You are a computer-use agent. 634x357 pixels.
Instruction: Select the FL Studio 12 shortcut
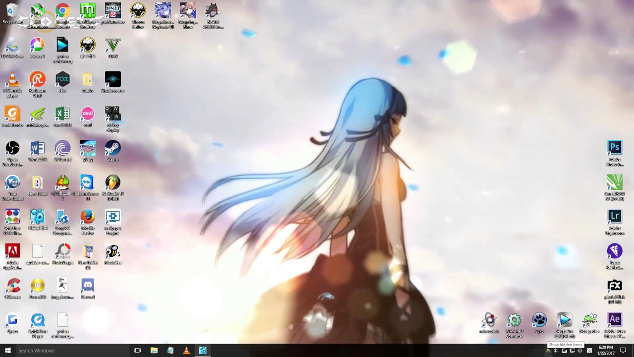pyautogui.click(x=113, y=187)
